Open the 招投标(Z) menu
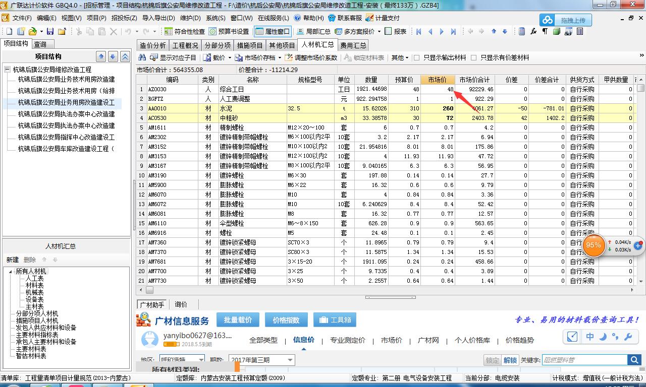Screen dimensions: 646x387 coord(124,18)
